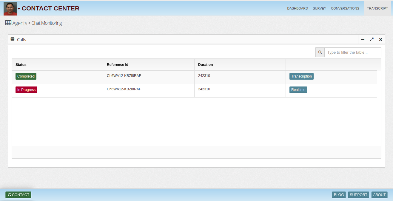Open Transcription for the completed call
The height and width of the screenshot is (201, 393).
(x=301, y=76)
